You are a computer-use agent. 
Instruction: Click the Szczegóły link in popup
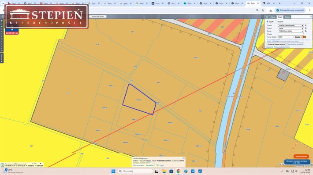pos(150,165)
